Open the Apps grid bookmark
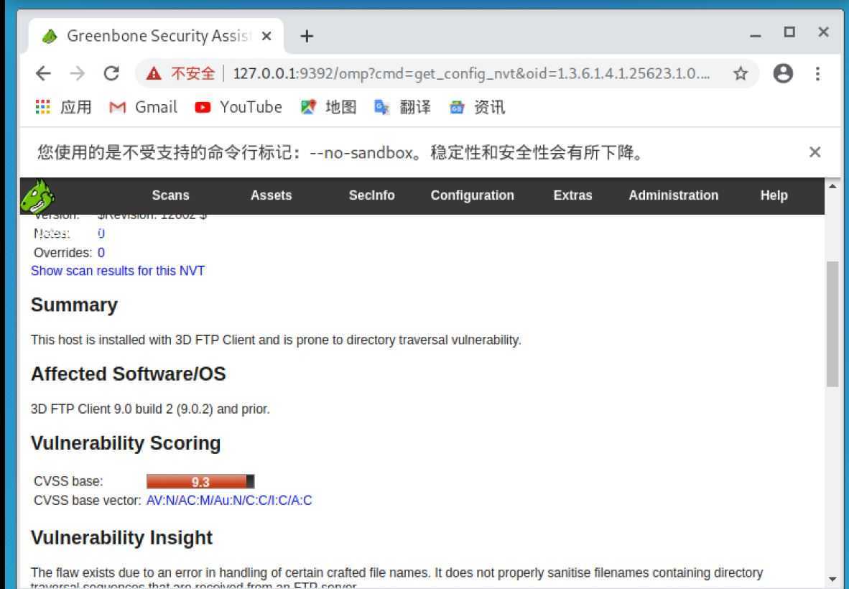The width and height of the screenshot is (849, 589). coord(63,107)
